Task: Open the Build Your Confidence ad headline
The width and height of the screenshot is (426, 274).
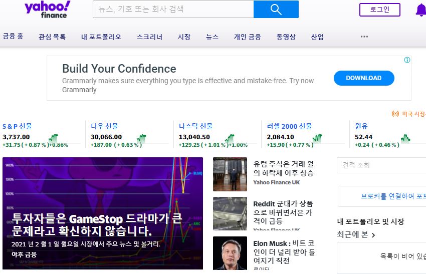Action: (x=119, y=69)
